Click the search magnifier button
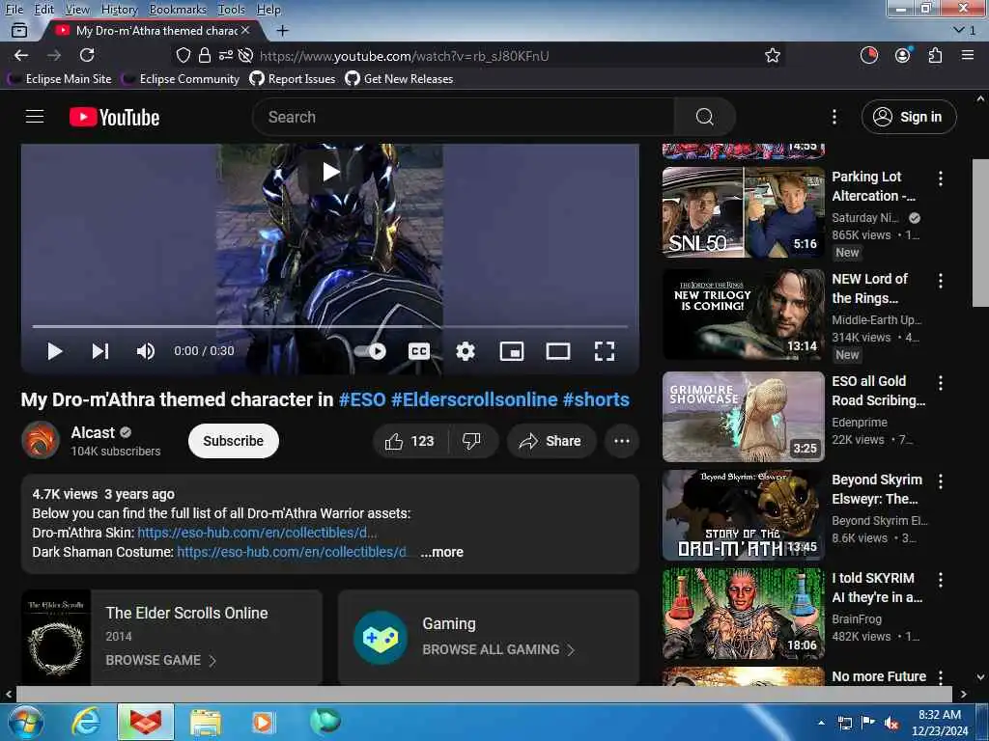Viewport: 989px width, 741px height. pyautogui.click(x=704, y=117)
